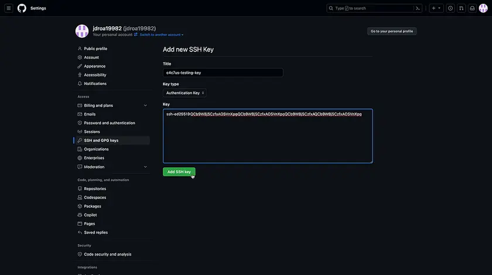Open the hamburger navigation menu
This screenshot has height=275, width=492.
[9, 8]
